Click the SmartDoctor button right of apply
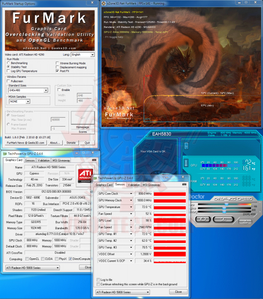Viewport: 263px width, 299px height. (x=245, y=222)
